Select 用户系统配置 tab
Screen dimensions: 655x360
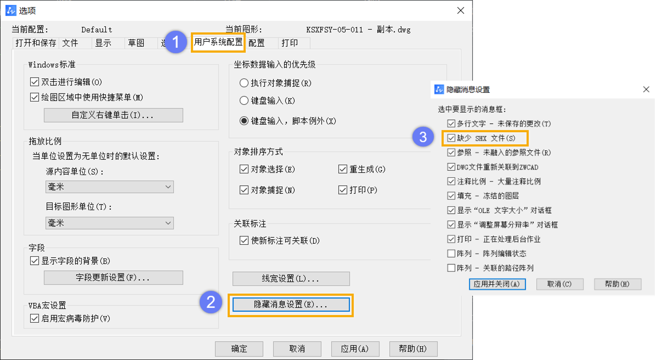[218, 42]
